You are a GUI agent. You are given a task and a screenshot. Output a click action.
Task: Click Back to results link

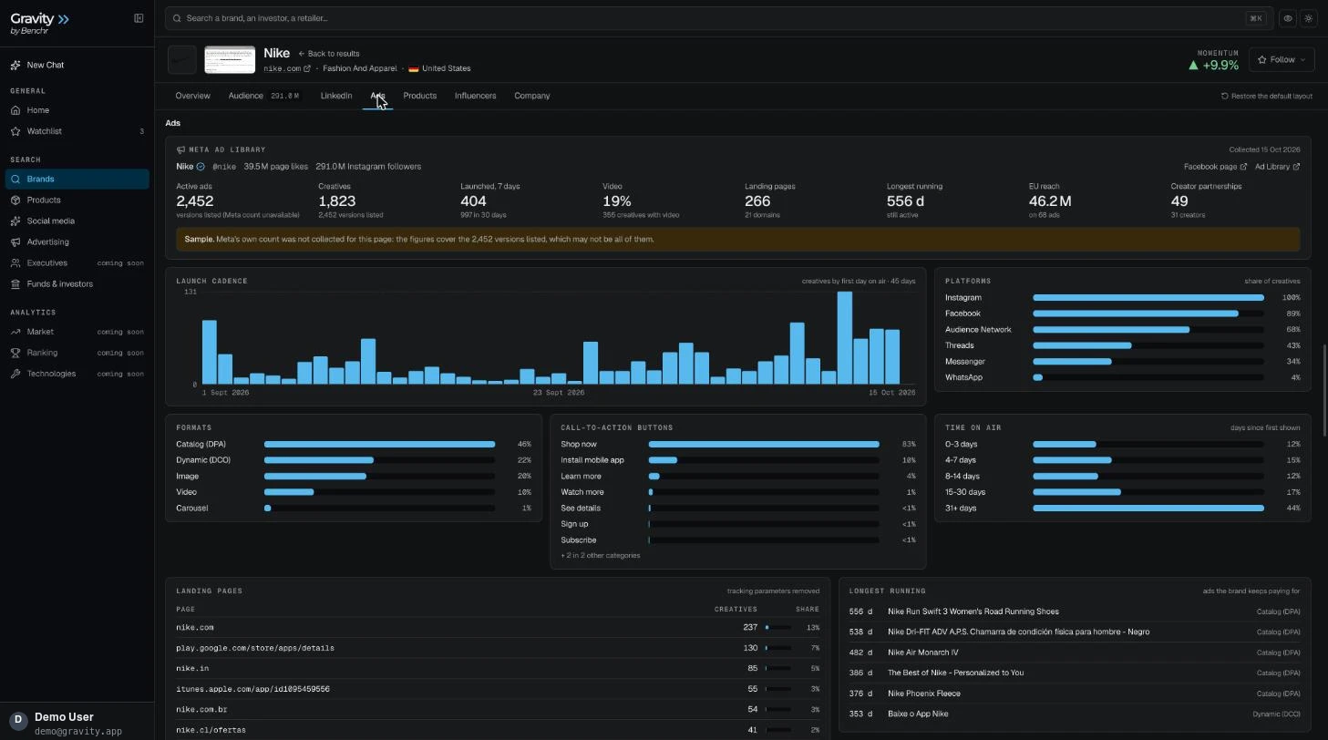(329, 54)
